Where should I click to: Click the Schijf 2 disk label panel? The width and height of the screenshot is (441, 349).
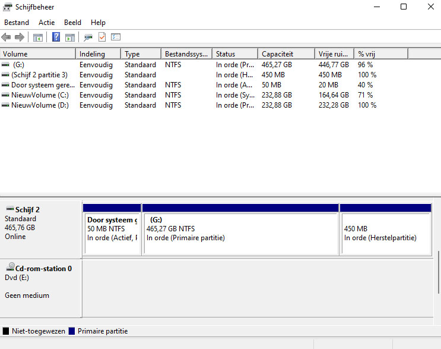pos(41,229)
